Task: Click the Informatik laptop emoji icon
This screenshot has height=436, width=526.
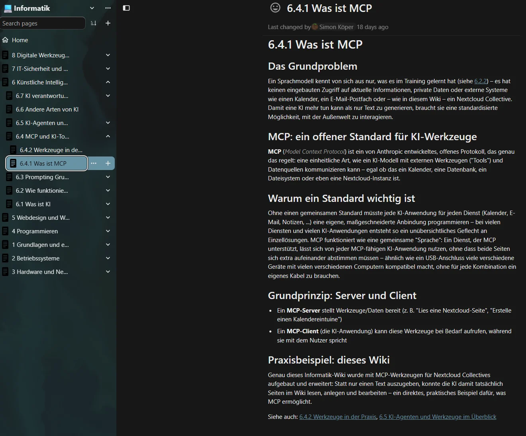Action: tap(8, 8)
